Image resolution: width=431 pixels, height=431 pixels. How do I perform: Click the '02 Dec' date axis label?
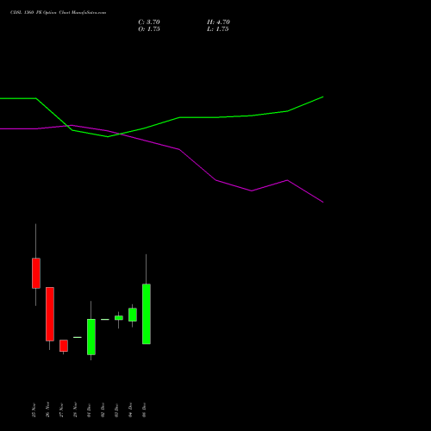[103, 410]
